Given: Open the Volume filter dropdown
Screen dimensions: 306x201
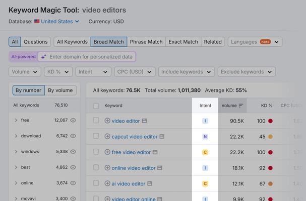Looking at the screenshot, I should 25,72.
